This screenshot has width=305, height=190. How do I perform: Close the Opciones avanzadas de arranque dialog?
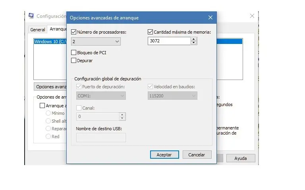point(210,18)
